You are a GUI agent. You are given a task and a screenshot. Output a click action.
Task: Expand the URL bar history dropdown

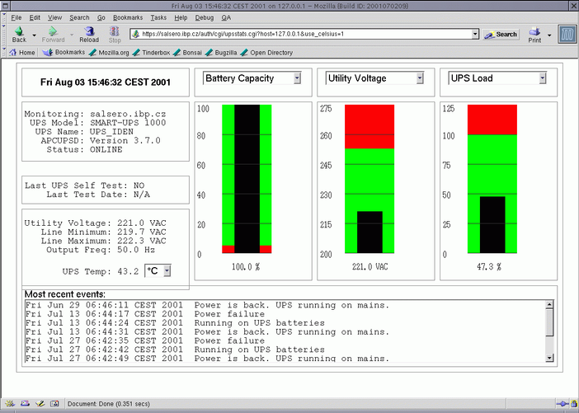click(475, 34)
